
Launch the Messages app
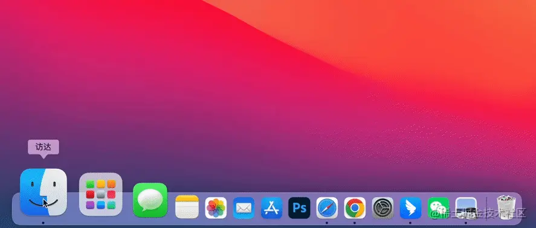point(150,200)
